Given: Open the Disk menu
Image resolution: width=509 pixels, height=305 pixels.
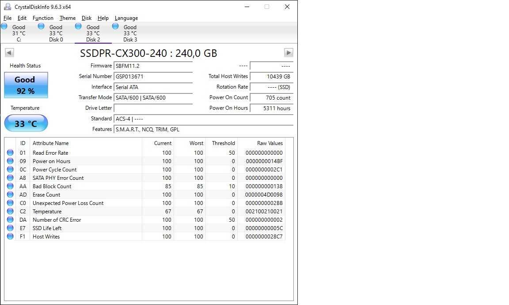Looking at the screenshot, I should [x=87, y=18].
